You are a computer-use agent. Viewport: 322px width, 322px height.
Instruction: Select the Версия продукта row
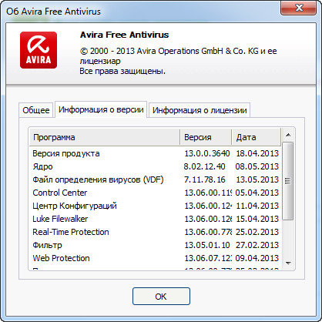coord(156,153)
